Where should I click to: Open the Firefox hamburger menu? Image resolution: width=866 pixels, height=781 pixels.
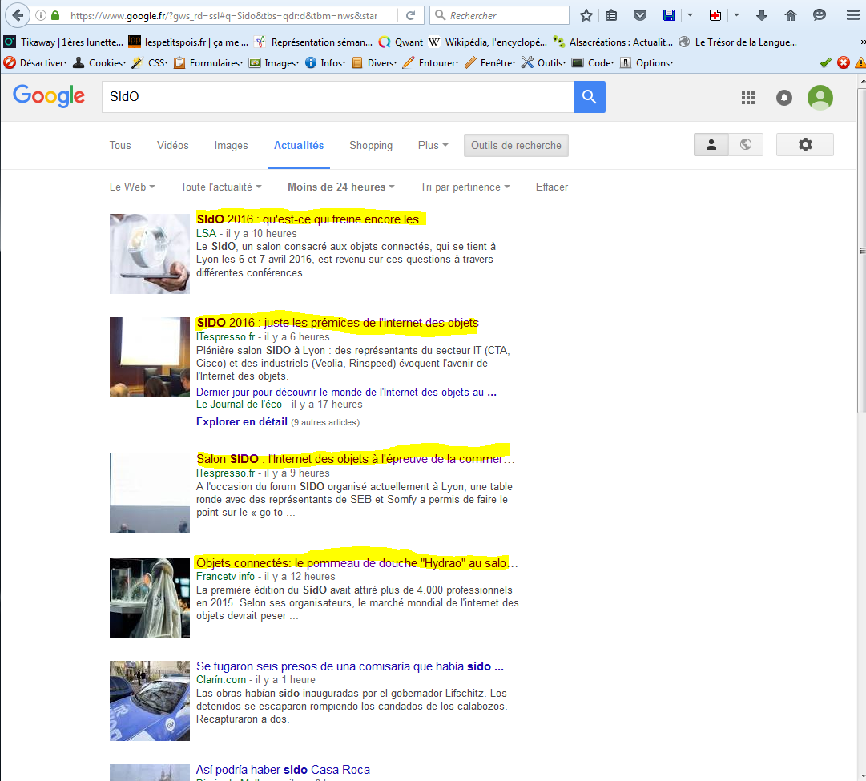tap(852, 15)
